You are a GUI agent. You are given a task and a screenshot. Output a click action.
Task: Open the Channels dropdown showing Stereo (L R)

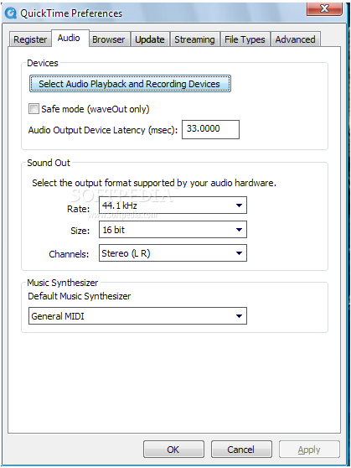173,253
